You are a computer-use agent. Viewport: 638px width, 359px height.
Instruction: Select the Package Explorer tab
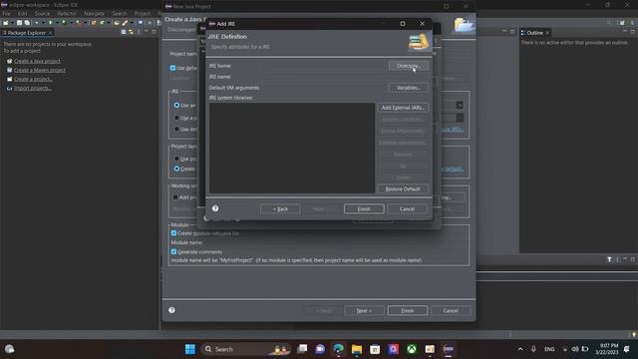click(x=26, y=33)
